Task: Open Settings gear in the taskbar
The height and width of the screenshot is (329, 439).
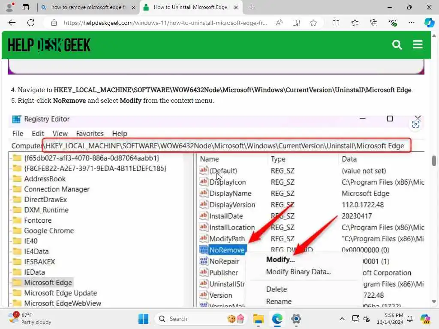Action: tap(296, 319)
